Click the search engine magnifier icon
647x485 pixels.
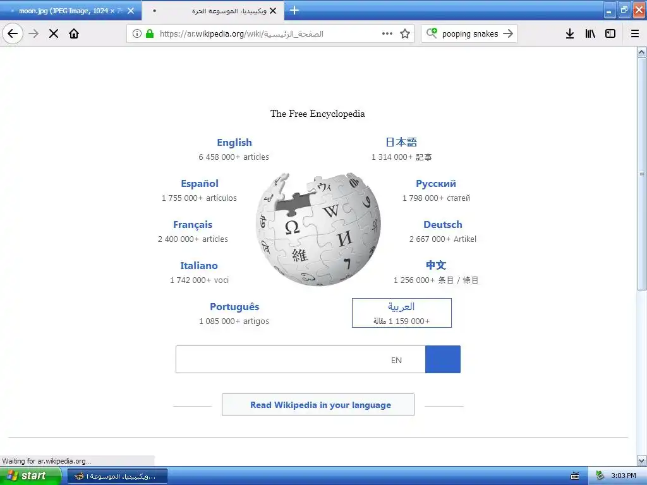(432, 33)
